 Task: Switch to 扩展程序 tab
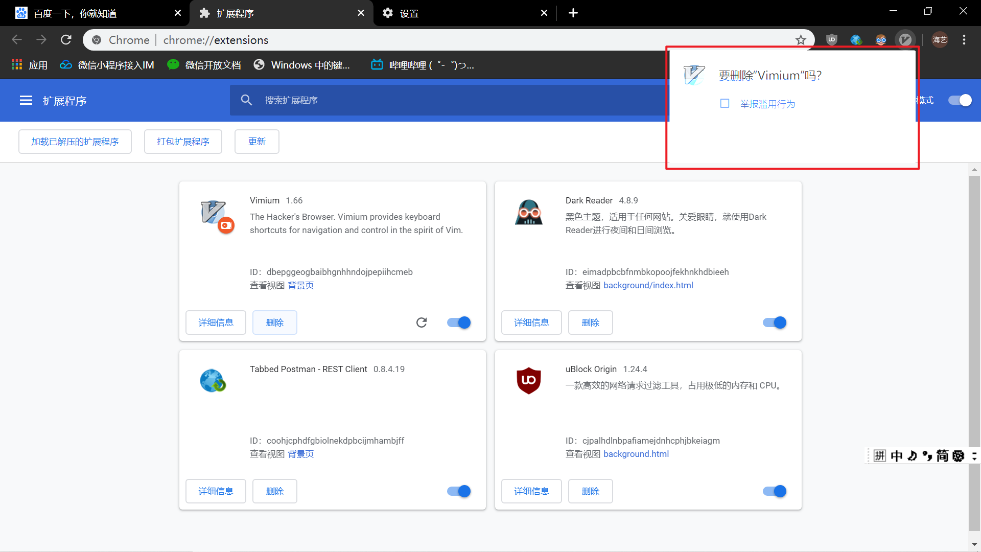(x=281, y=13)
